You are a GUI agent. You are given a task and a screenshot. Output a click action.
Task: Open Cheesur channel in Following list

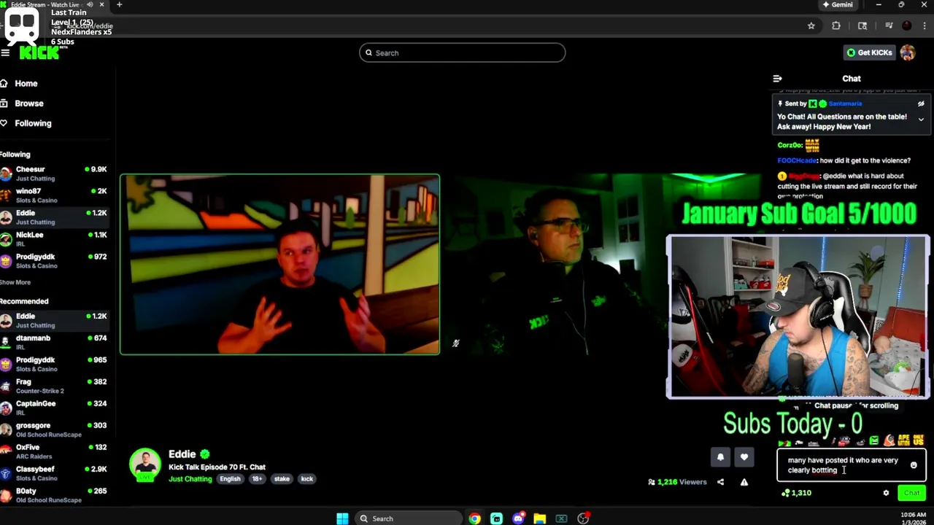pos(55,174)
